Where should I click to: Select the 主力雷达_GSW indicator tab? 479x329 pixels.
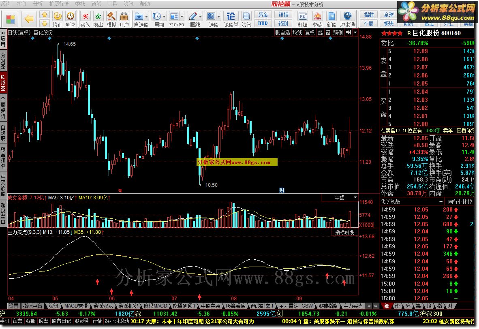(296, 306)
